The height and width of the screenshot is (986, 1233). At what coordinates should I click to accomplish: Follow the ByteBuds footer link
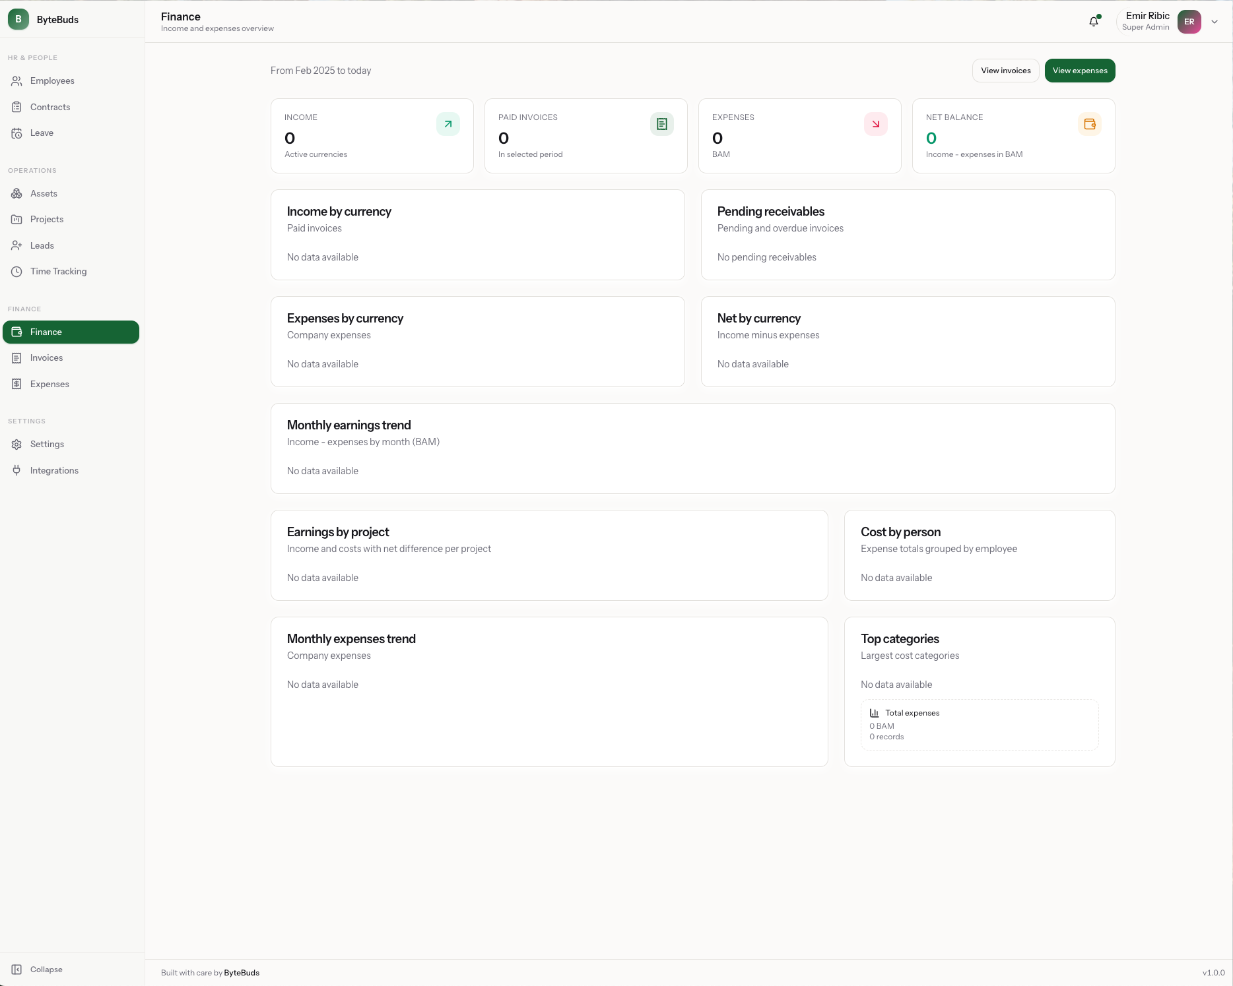click(242, 973)
